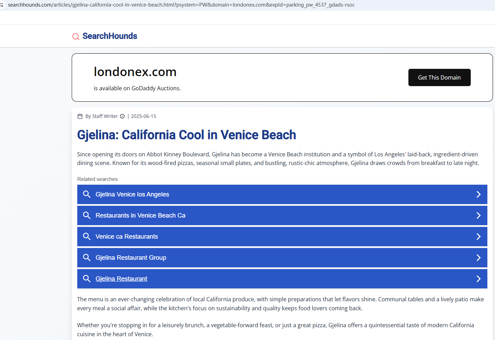
Task: Open the underlined Gjelina Restaurant link
Action: [x=121, y=279]
